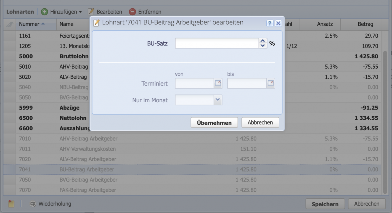Viewport: 392px width, 213px height.
Task: Select the Bearbeiten pencil icon
Action: (x=90, y=12)
